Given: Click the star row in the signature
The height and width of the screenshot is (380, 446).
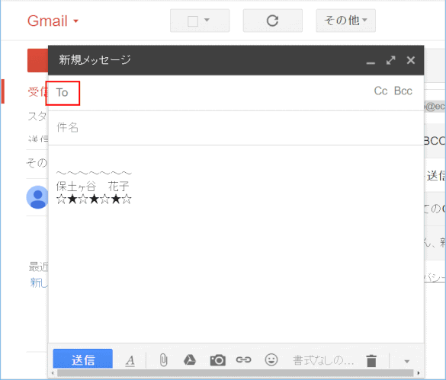Looking at the screenshot, I should click(94, 200).
